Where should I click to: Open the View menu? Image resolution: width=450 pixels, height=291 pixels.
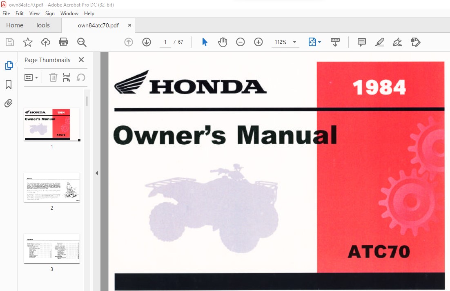pos(34,13)
